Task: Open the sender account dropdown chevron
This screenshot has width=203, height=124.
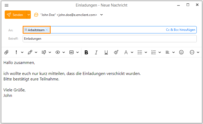Action: click(102, 15)
